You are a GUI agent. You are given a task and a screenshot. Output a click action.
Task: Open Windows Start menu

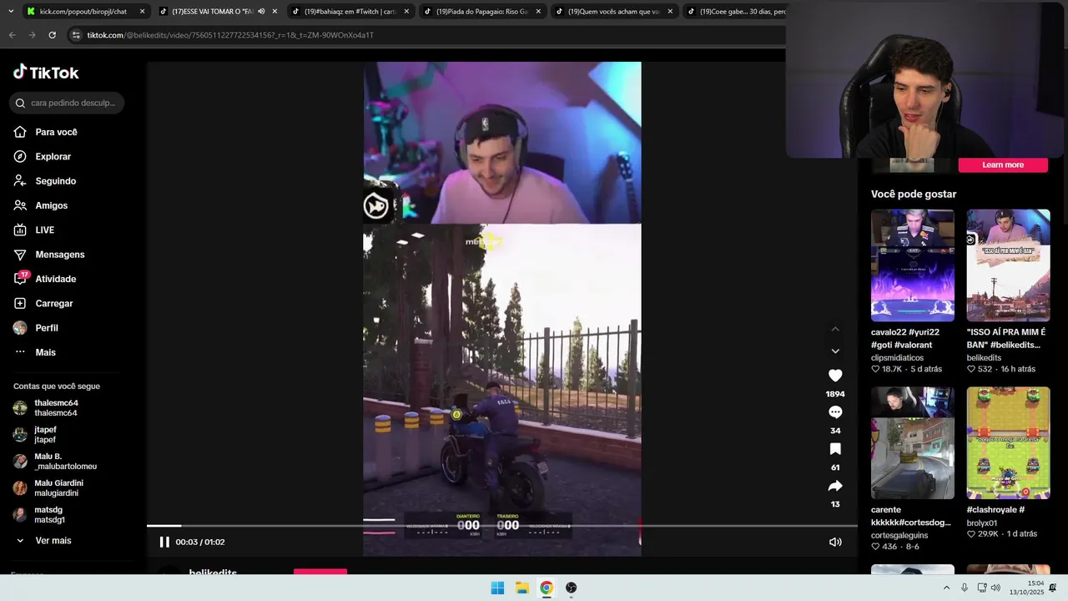497,588
